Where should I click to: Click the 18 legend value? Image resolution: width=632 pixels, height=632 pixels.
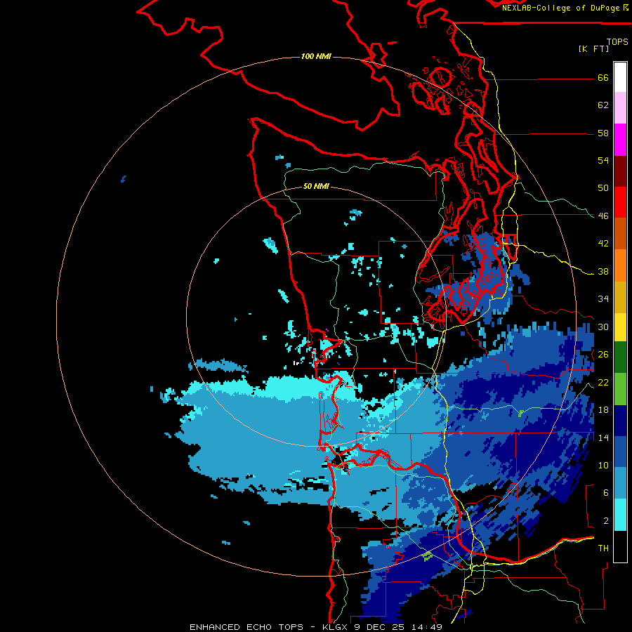[x=603, y=410]
